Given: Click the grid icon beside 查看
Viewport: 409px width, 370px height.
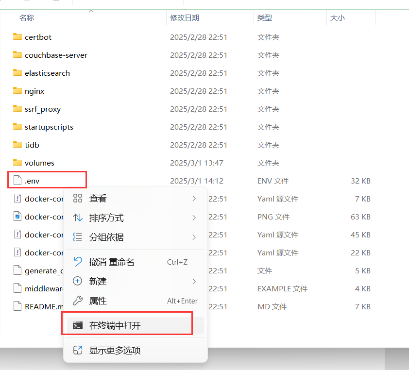Looking at the screenshot, I should (x=78, y=198).
